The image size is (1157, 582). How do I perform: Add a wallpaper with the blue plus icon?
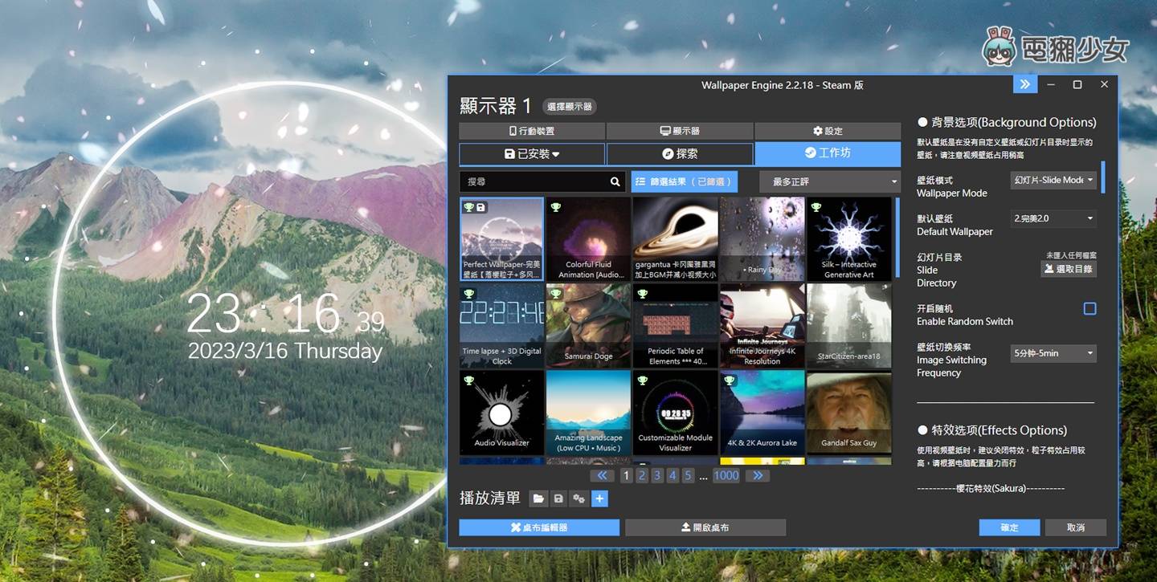coord(599,499)
